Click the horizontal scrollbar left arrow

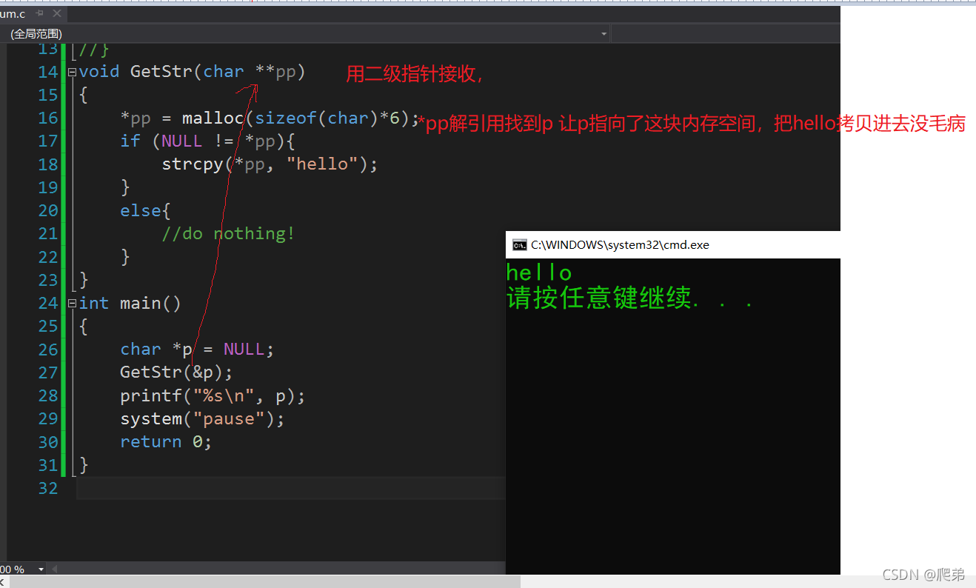[53, 569]
